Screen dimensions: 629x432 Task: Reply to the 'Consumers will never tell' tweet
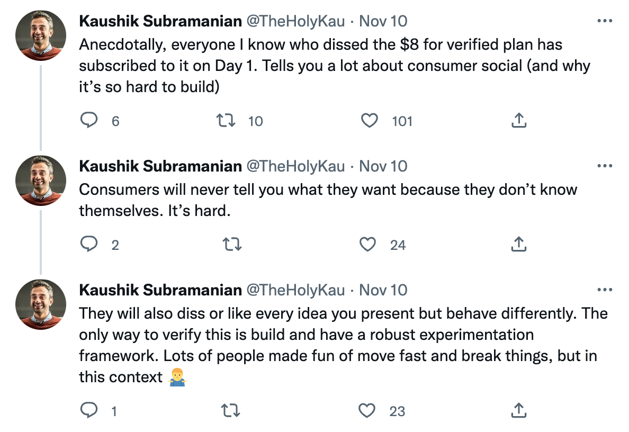[88, 245]
